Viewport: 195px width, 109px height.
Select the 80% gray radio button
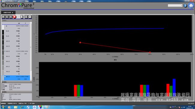point(5,77)
